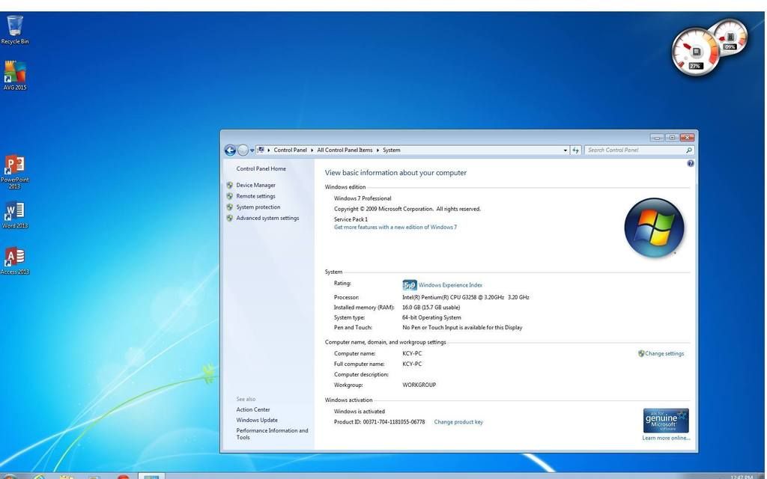
Task: Open Performance Information and Tools
Action: [272, 434]
